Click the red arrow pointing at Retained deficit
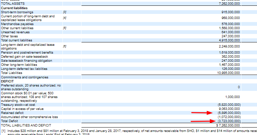Screen dimensions: 257x135 [202, 113]
